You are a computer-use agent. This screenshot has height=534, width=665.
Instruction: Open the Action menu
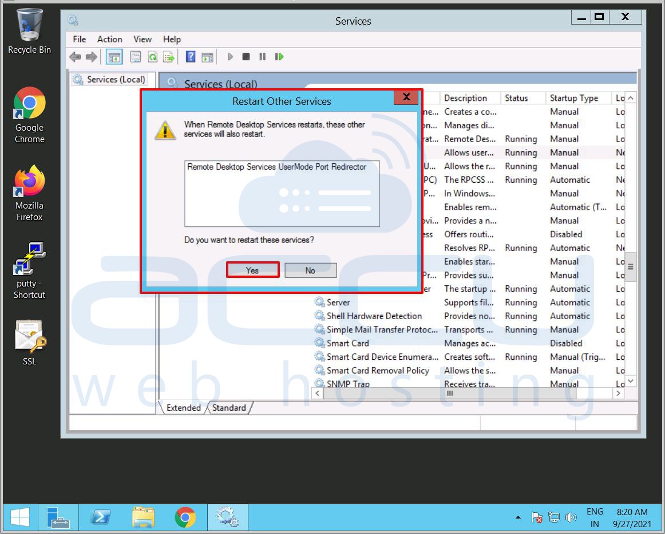pyautogui.click(x=109, y=39)
